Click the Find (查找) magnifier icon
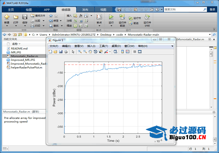The image size is (219, 153). [51, 26]
